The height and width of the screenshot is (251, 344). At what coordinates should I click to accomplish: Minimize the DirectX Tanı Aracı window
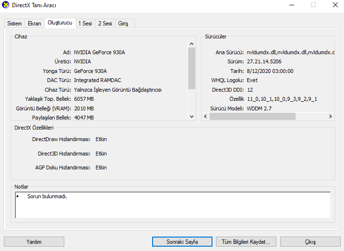click(292, 5)
